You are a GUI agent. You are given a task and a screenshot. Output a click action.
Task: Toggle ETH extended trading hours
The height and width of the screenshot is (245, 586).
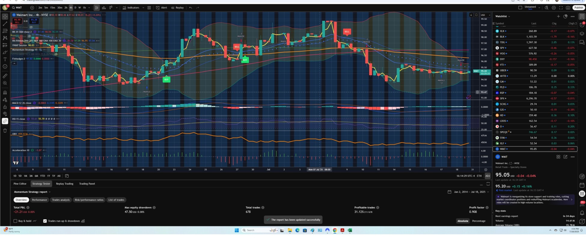479,176
